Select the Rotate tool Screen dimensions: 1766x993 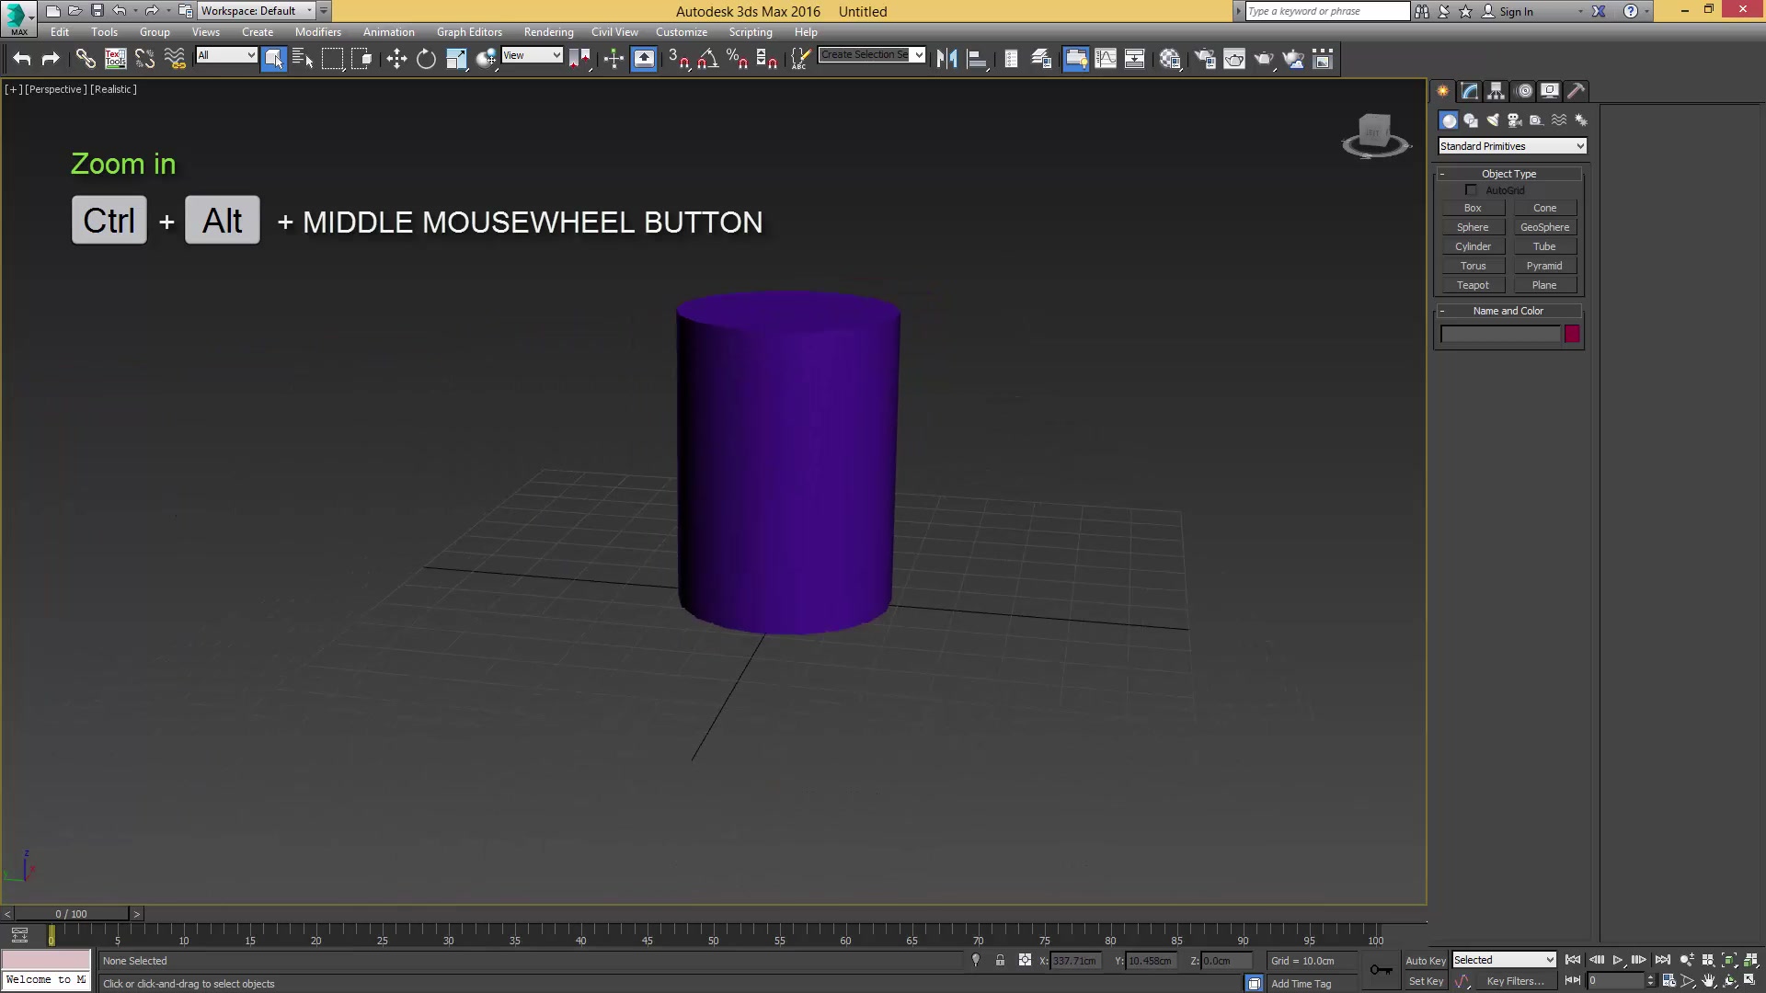426,59
